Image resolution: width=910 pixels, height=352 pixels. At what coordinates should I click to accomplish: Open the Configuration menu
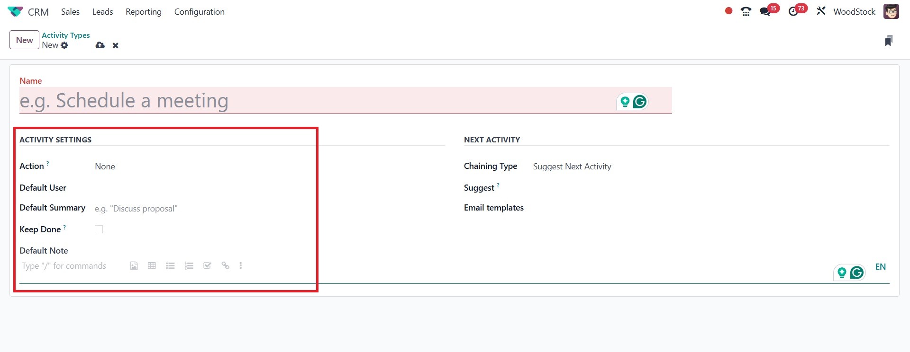(199, 12)
